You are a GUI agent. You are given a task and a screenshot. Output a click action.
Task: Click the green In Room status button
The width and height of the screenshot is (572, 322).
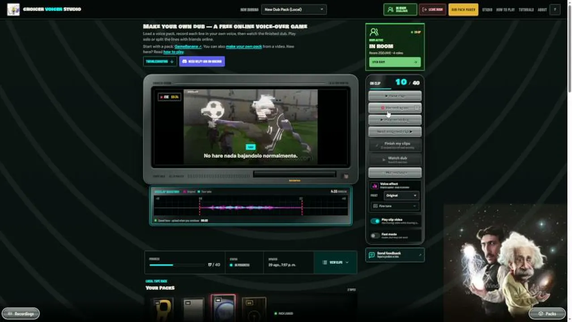coord(400,9)
